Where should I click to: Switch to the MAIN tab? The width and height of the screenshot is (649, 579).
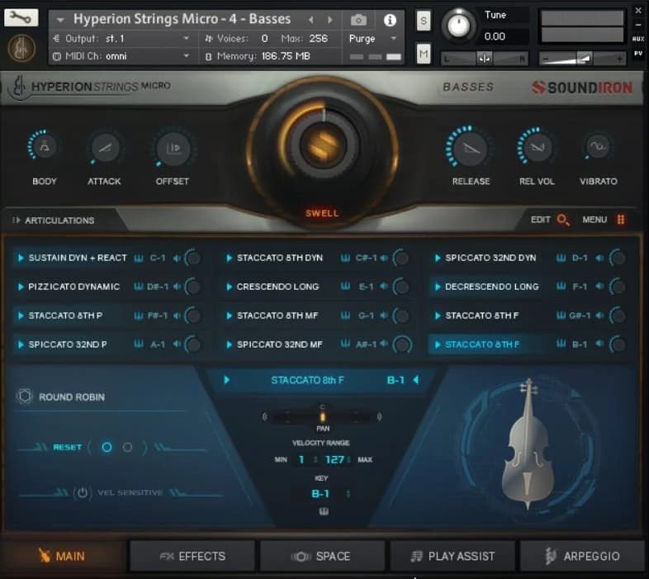tap(63, 556)
